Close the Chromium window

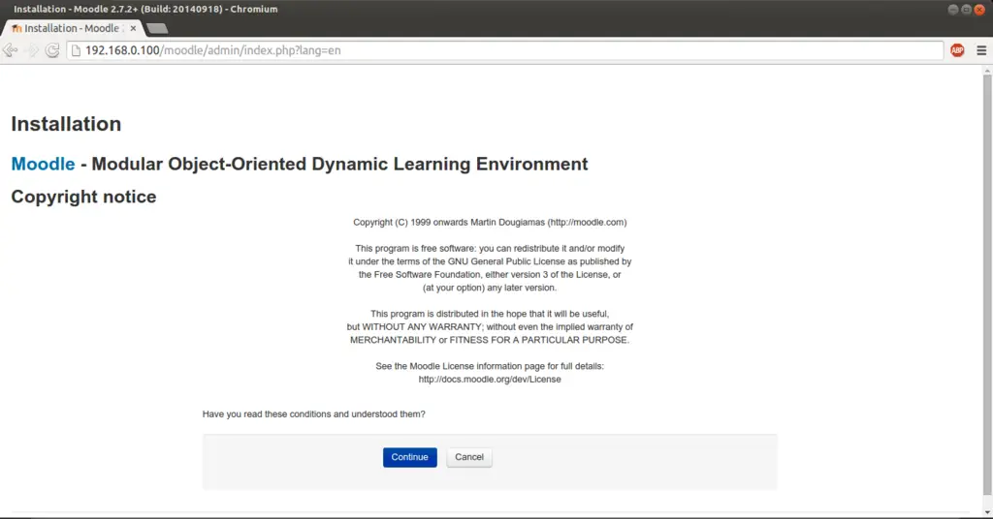[979, 10]
